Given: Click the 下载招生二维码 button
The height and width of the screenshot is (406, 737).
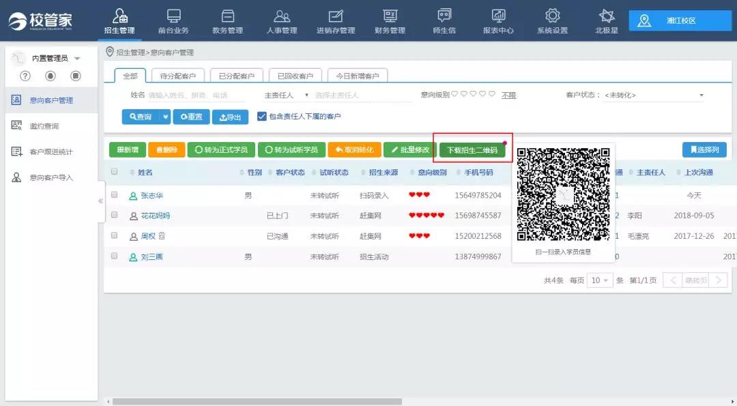Looking at the screenshot, I should (x=472, y=150).
